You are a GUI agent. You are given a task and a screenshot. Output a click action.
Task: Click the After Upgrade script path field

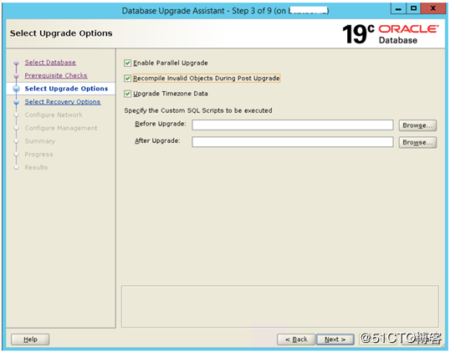coord(293,142)
